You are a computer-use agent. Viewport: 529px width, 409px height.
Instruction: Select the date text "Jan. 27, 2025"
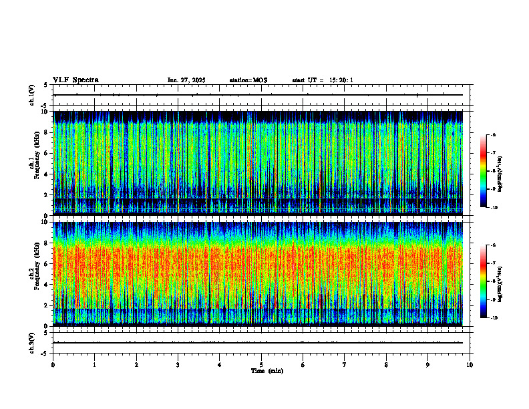186,80
